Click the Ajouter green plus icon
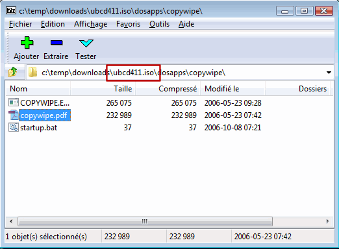 27,43
